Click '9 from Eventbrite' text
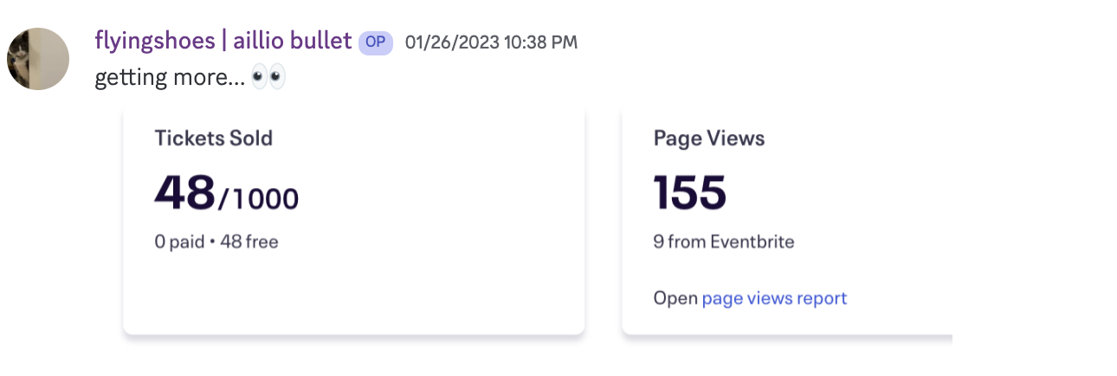This screenshot has height=376, width=1117. click(724, 242)
